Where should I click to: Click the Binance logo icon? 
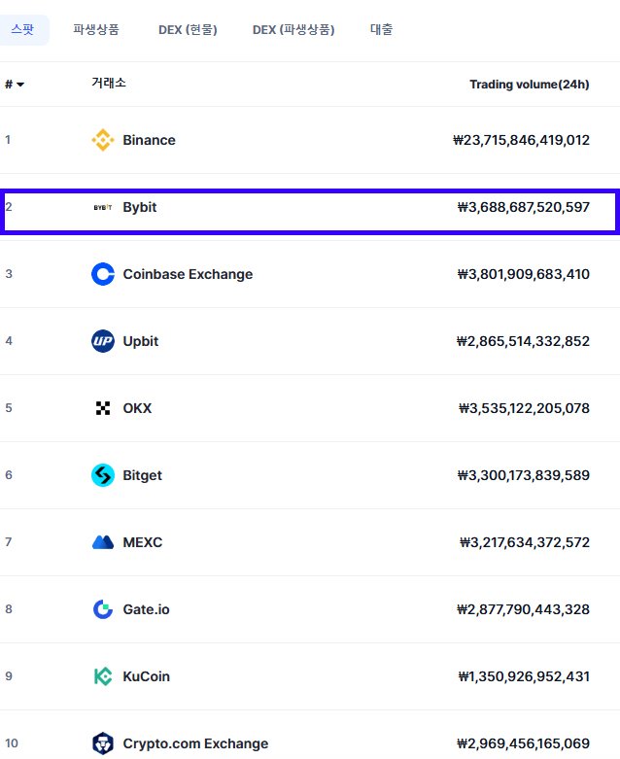(103, 140)
